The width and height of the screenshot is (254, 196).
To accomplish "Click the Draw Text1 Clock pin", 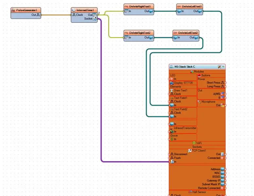I will click(x=169, y=94).
